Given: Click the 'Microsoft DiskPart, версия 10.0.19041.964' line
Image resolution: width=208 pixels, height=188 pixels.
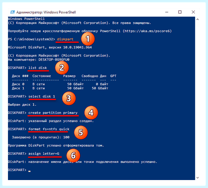Looking at the screenshot, I should (x=50, y=47).
